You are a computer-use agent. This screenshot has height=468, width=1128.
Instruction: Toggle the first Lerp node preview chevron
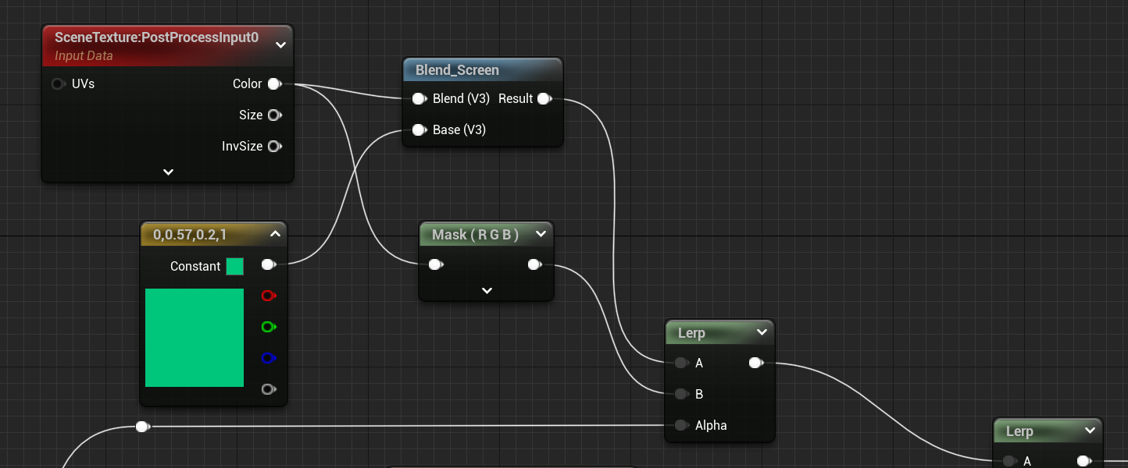click(x=762, y=333)
